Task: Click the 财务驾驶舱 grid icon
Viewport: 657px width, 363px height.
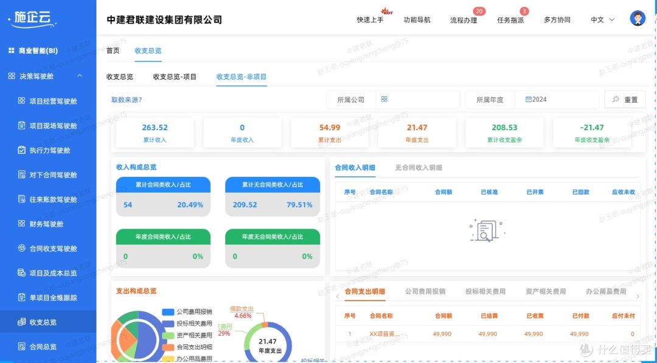Action: (x=21, y=224)
